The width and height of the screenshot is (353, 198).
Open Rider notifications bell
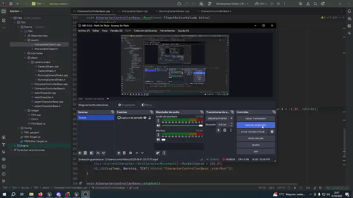349,11
